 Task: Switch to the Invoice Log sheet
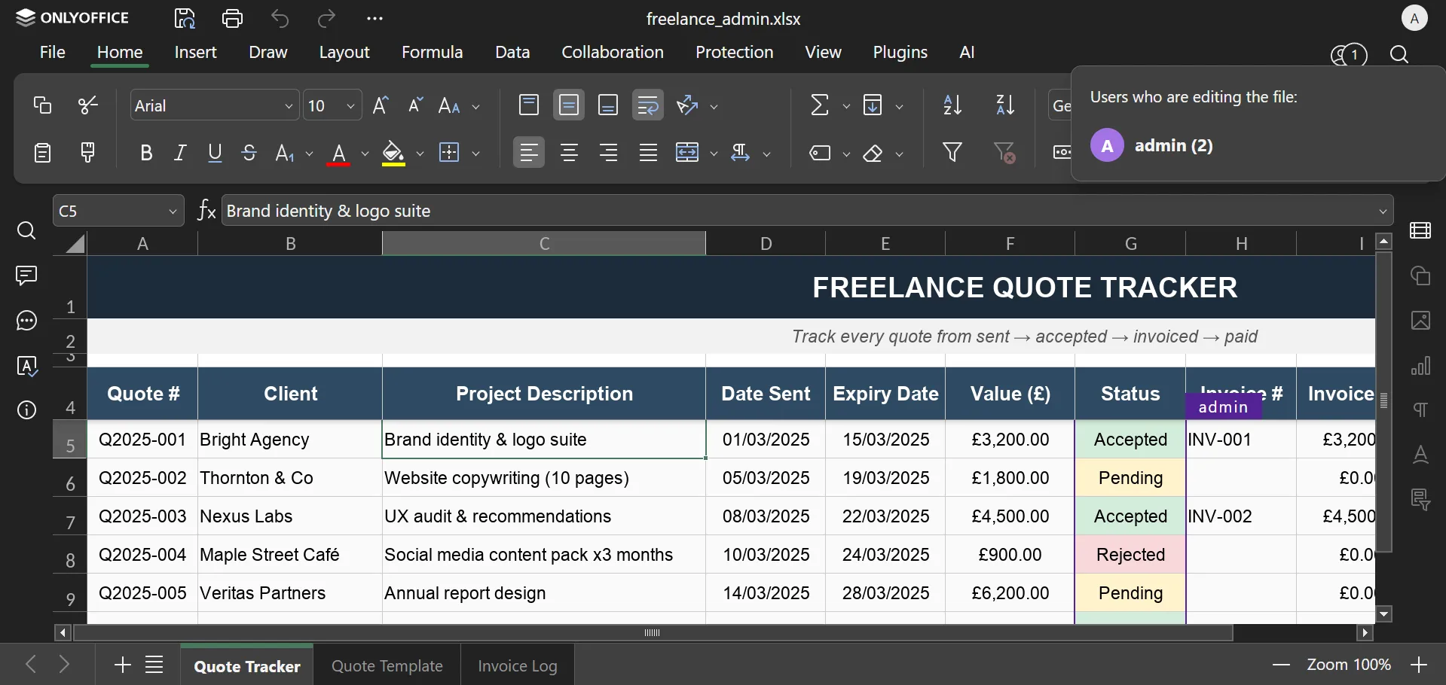click(x=518, y=666)
